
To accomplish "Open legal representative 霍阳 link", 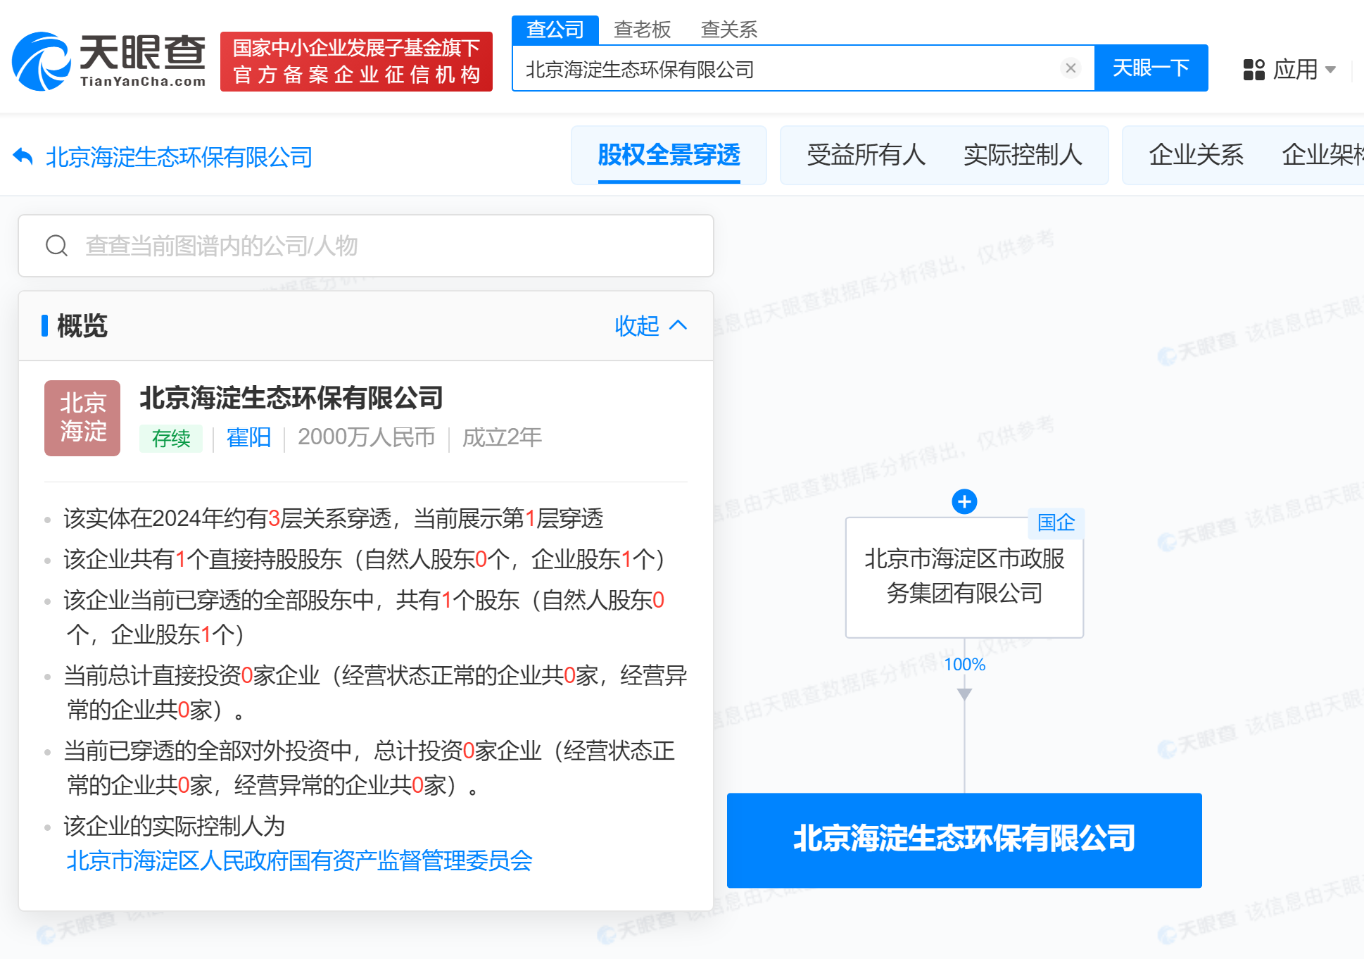I will 248,437.
